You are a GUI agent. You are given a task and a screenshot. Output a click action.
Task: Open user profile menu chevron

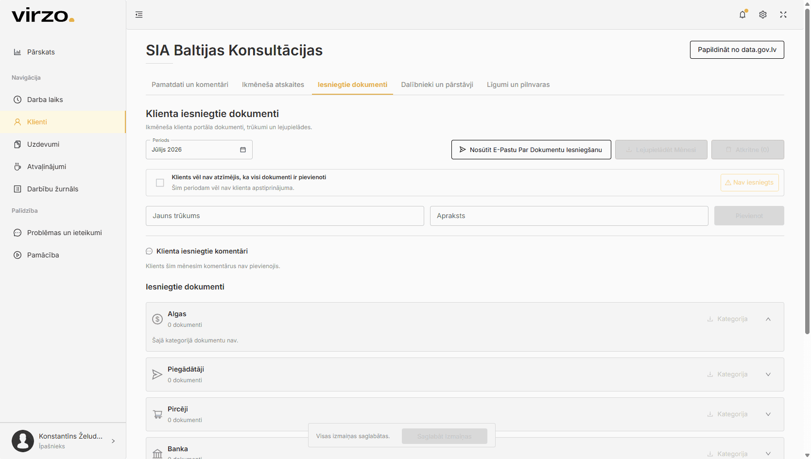tap(113, 441)
